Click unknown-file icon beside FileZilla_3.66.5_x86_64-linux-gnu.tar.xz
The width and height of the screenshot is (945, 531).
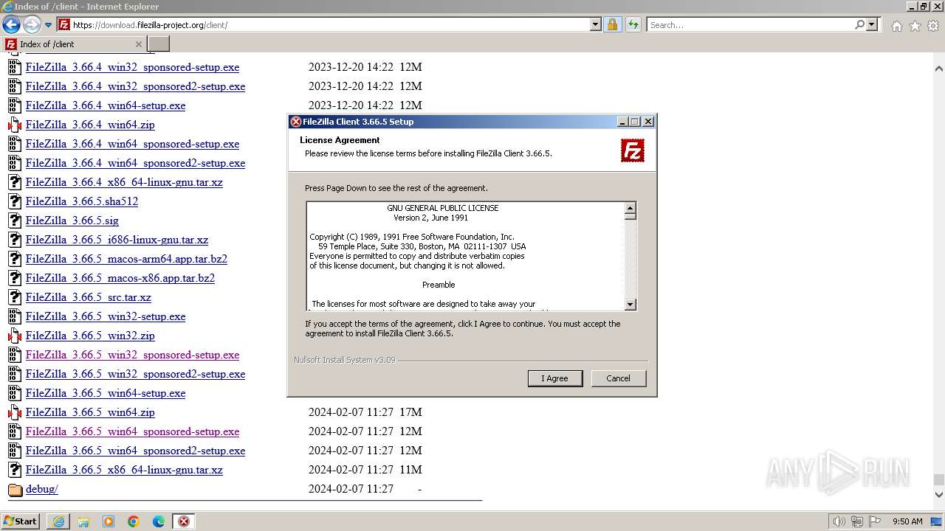15,470
